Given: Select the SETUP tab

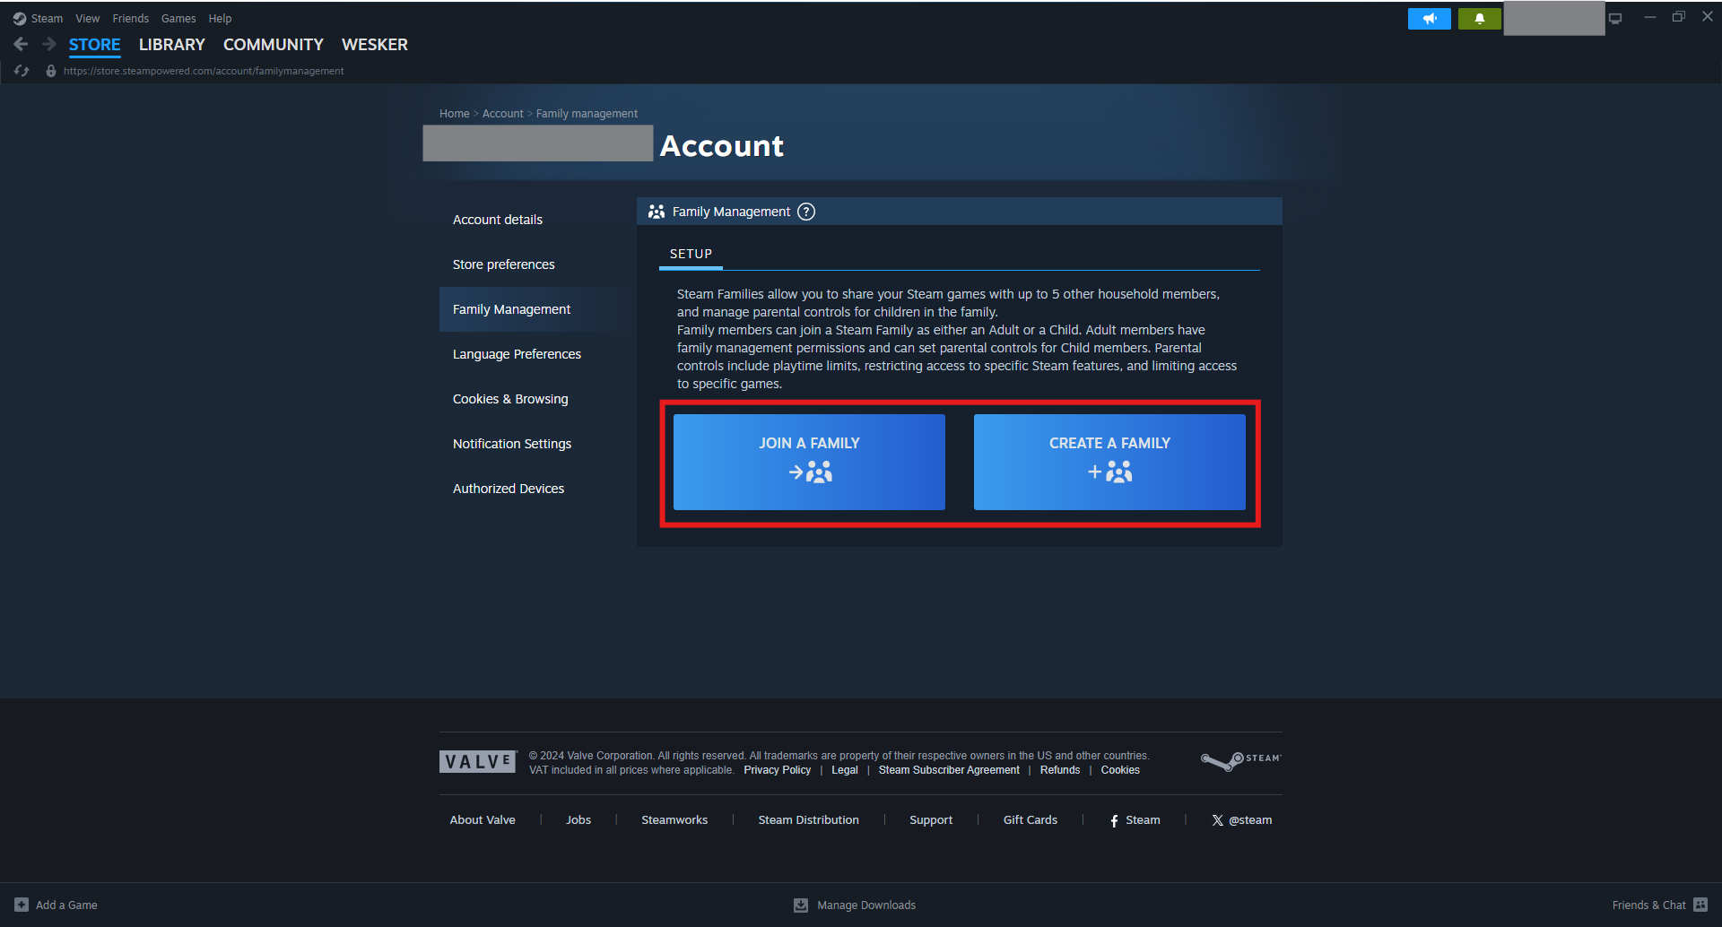Looking at the screenshot, I should click(691, 254).
